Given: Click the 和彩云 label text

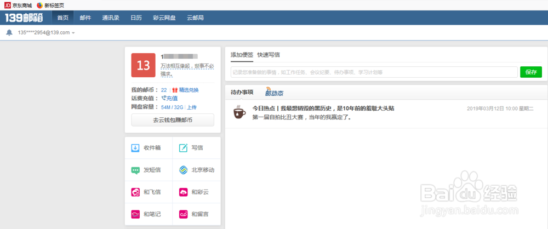Looking at the screenshot, I should [x=200, y=192].
